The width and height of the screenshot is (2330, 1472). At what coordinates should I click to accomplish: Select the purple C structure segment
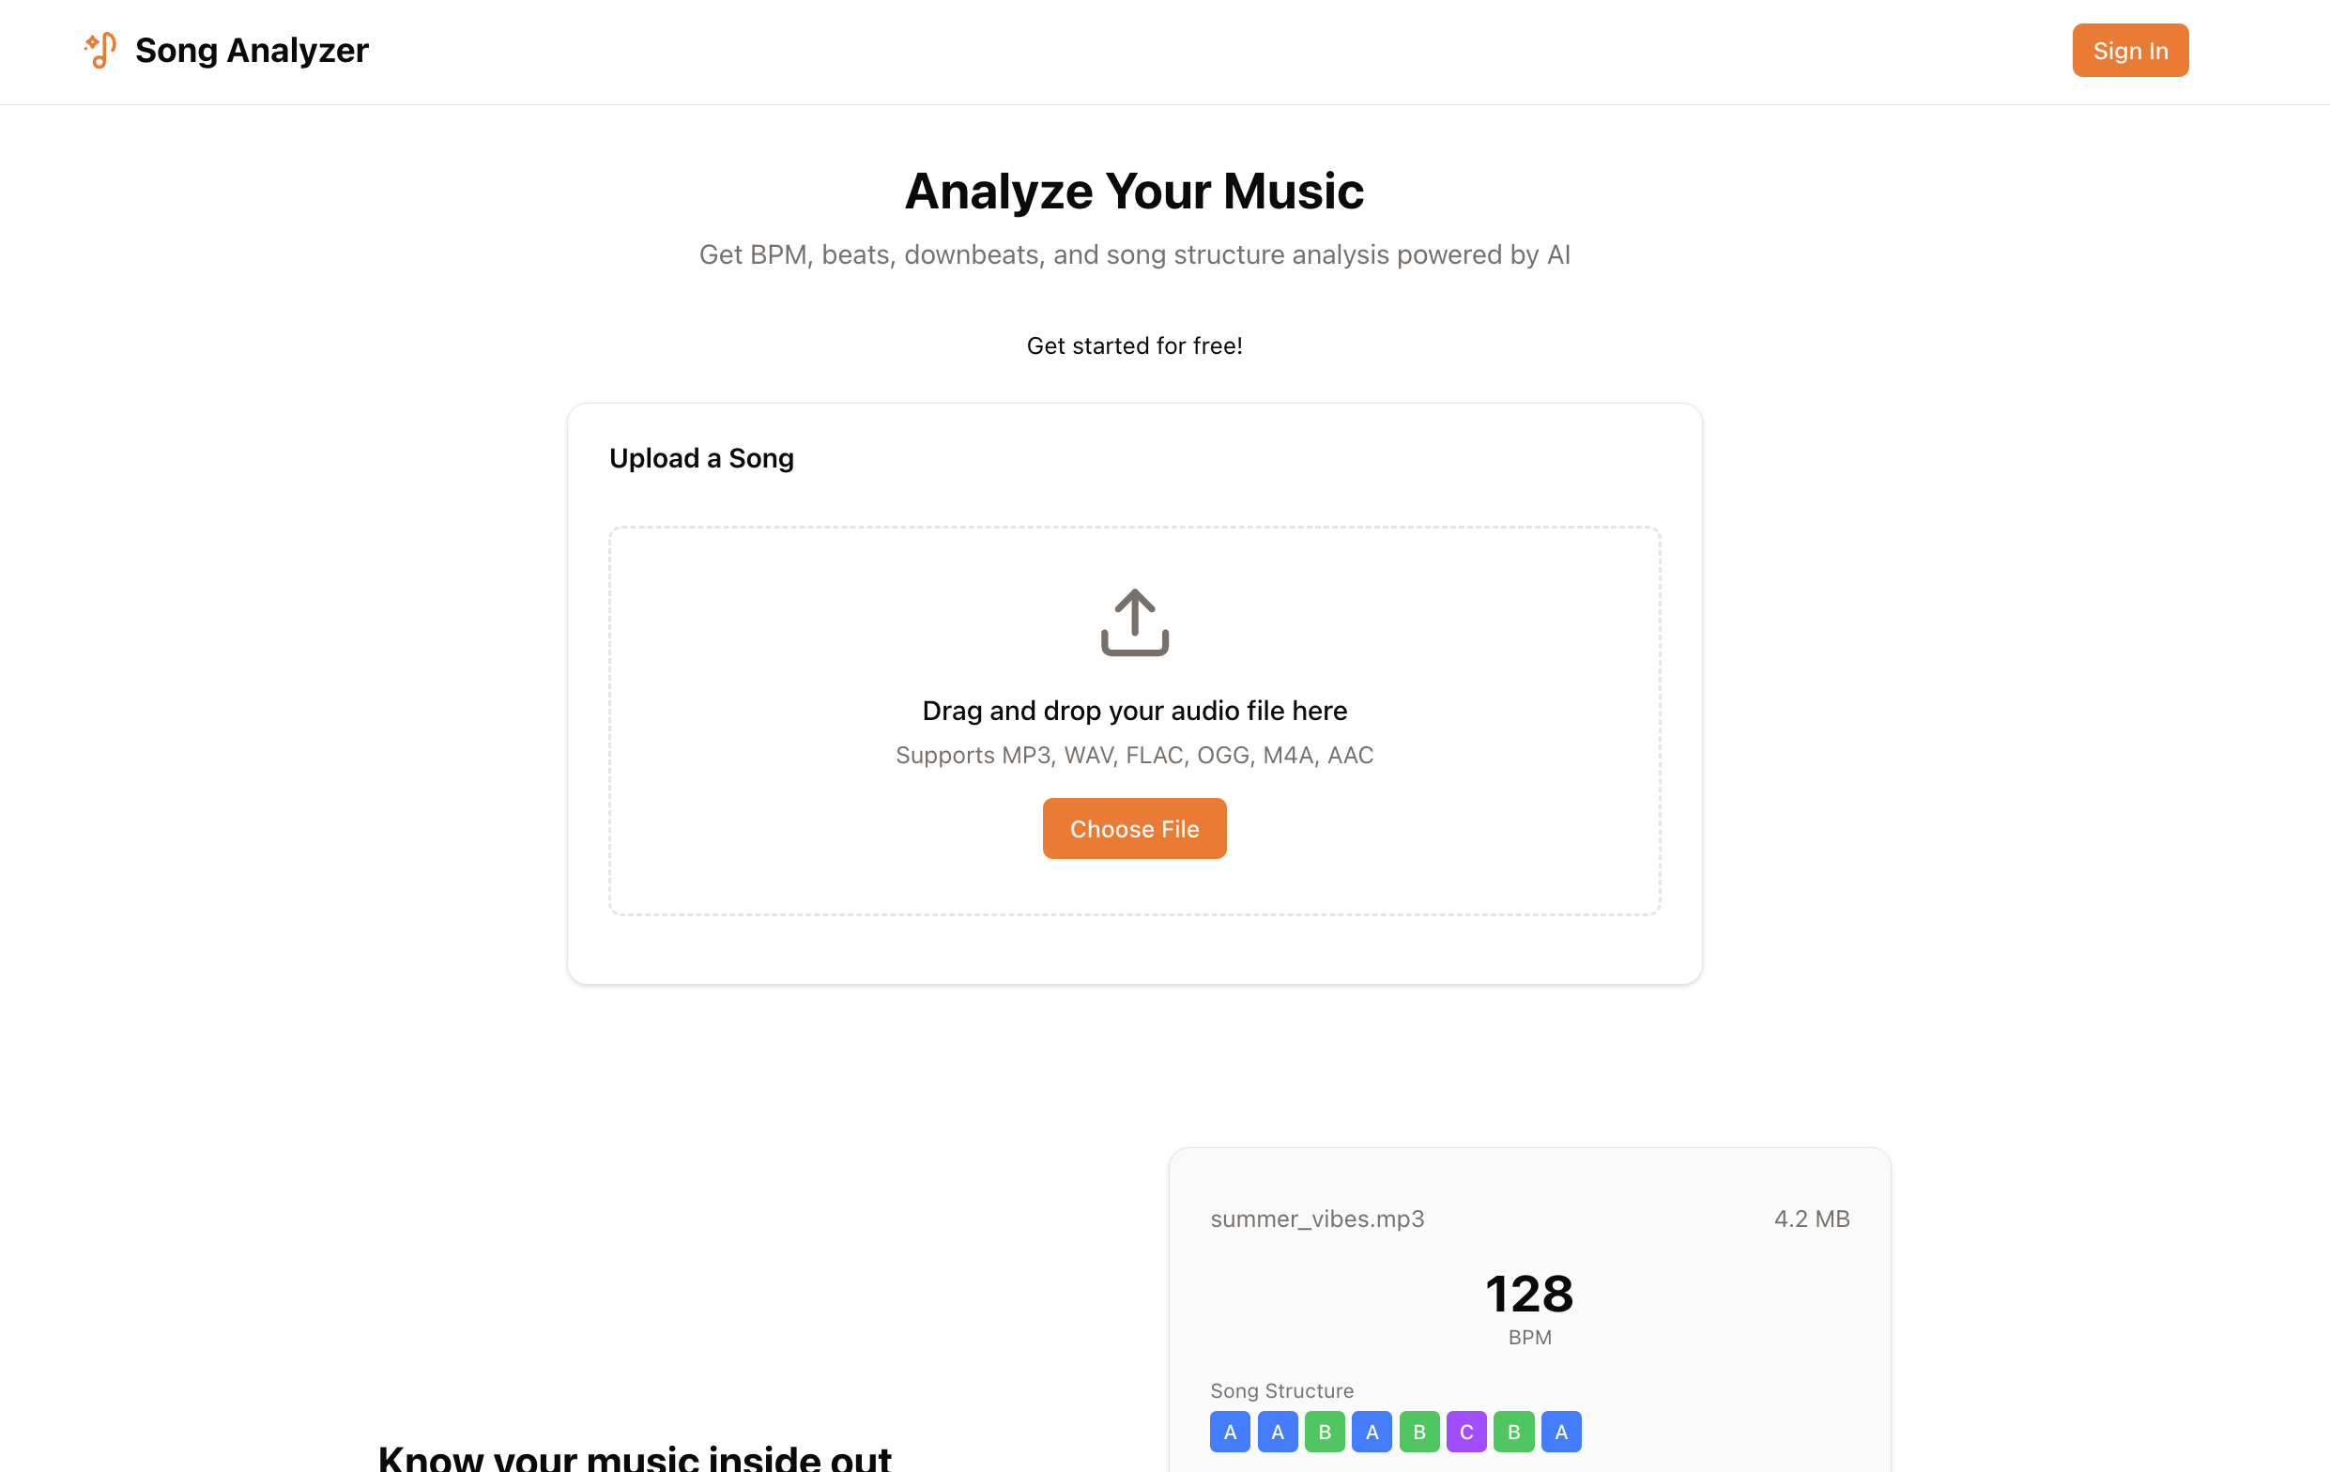(1466, 1432)
